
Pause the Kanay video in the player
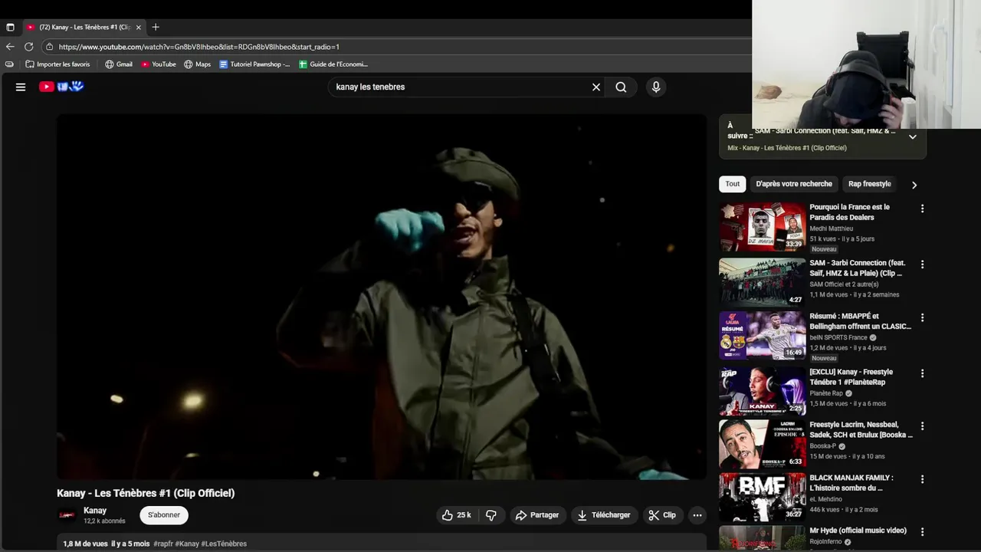(382, 297)
